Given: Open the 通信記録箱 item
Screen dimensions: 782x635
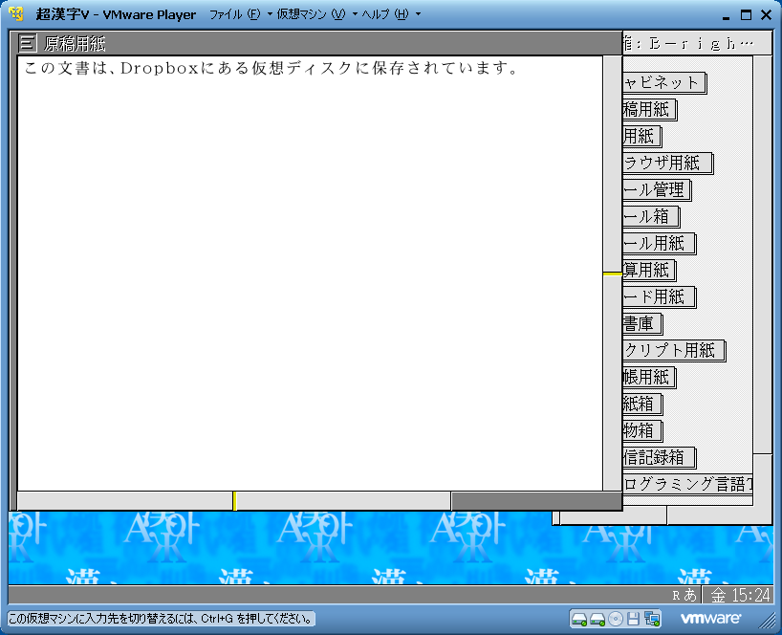Looking at the screenshot, I should pyautogui.click(x=659, y=458).
